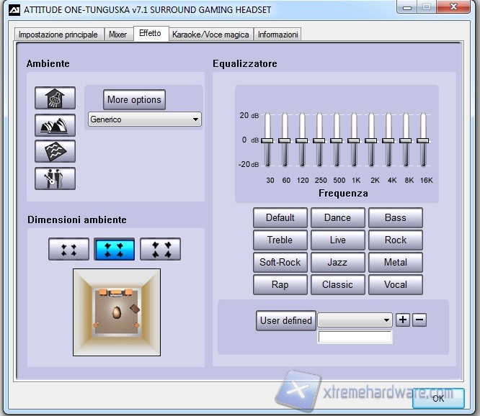Image resolution: width=480 pixels, height=416 pixels.
Task: Click the plus icon to add user preset
Action: pyautogui.click(x=403, y=320)
